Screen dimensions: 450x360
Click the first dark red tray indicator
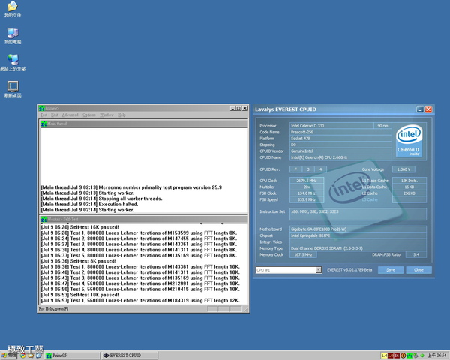[x=390, y=355]
